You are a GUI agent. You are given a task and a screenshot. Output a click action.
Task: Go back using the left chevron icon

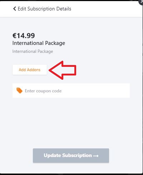[x=15, y=9]
